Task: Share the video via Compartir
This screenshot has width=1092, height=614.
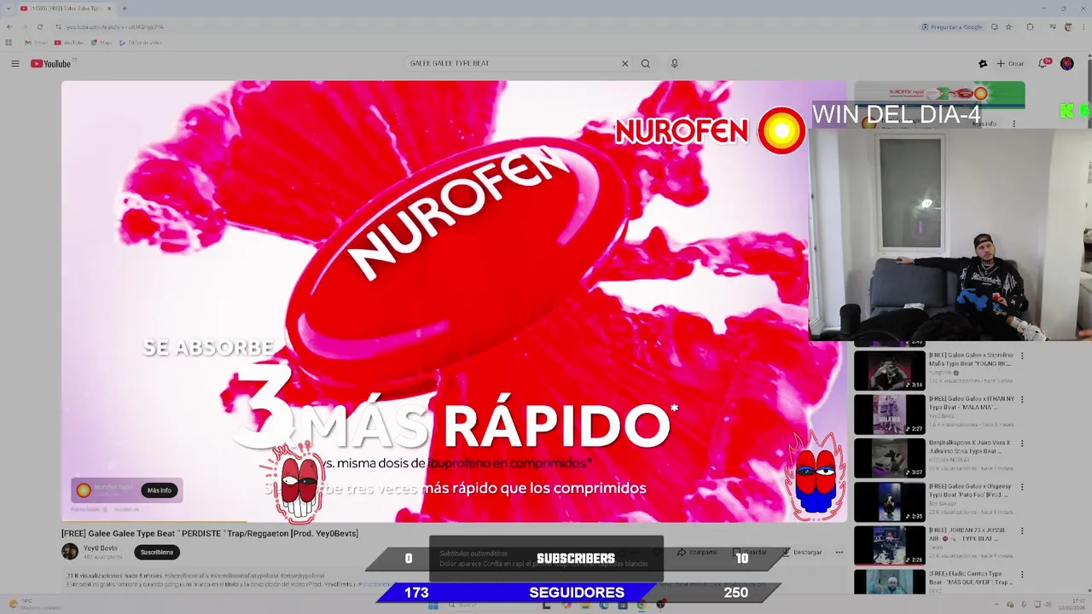Action: [x=698, y=552]
